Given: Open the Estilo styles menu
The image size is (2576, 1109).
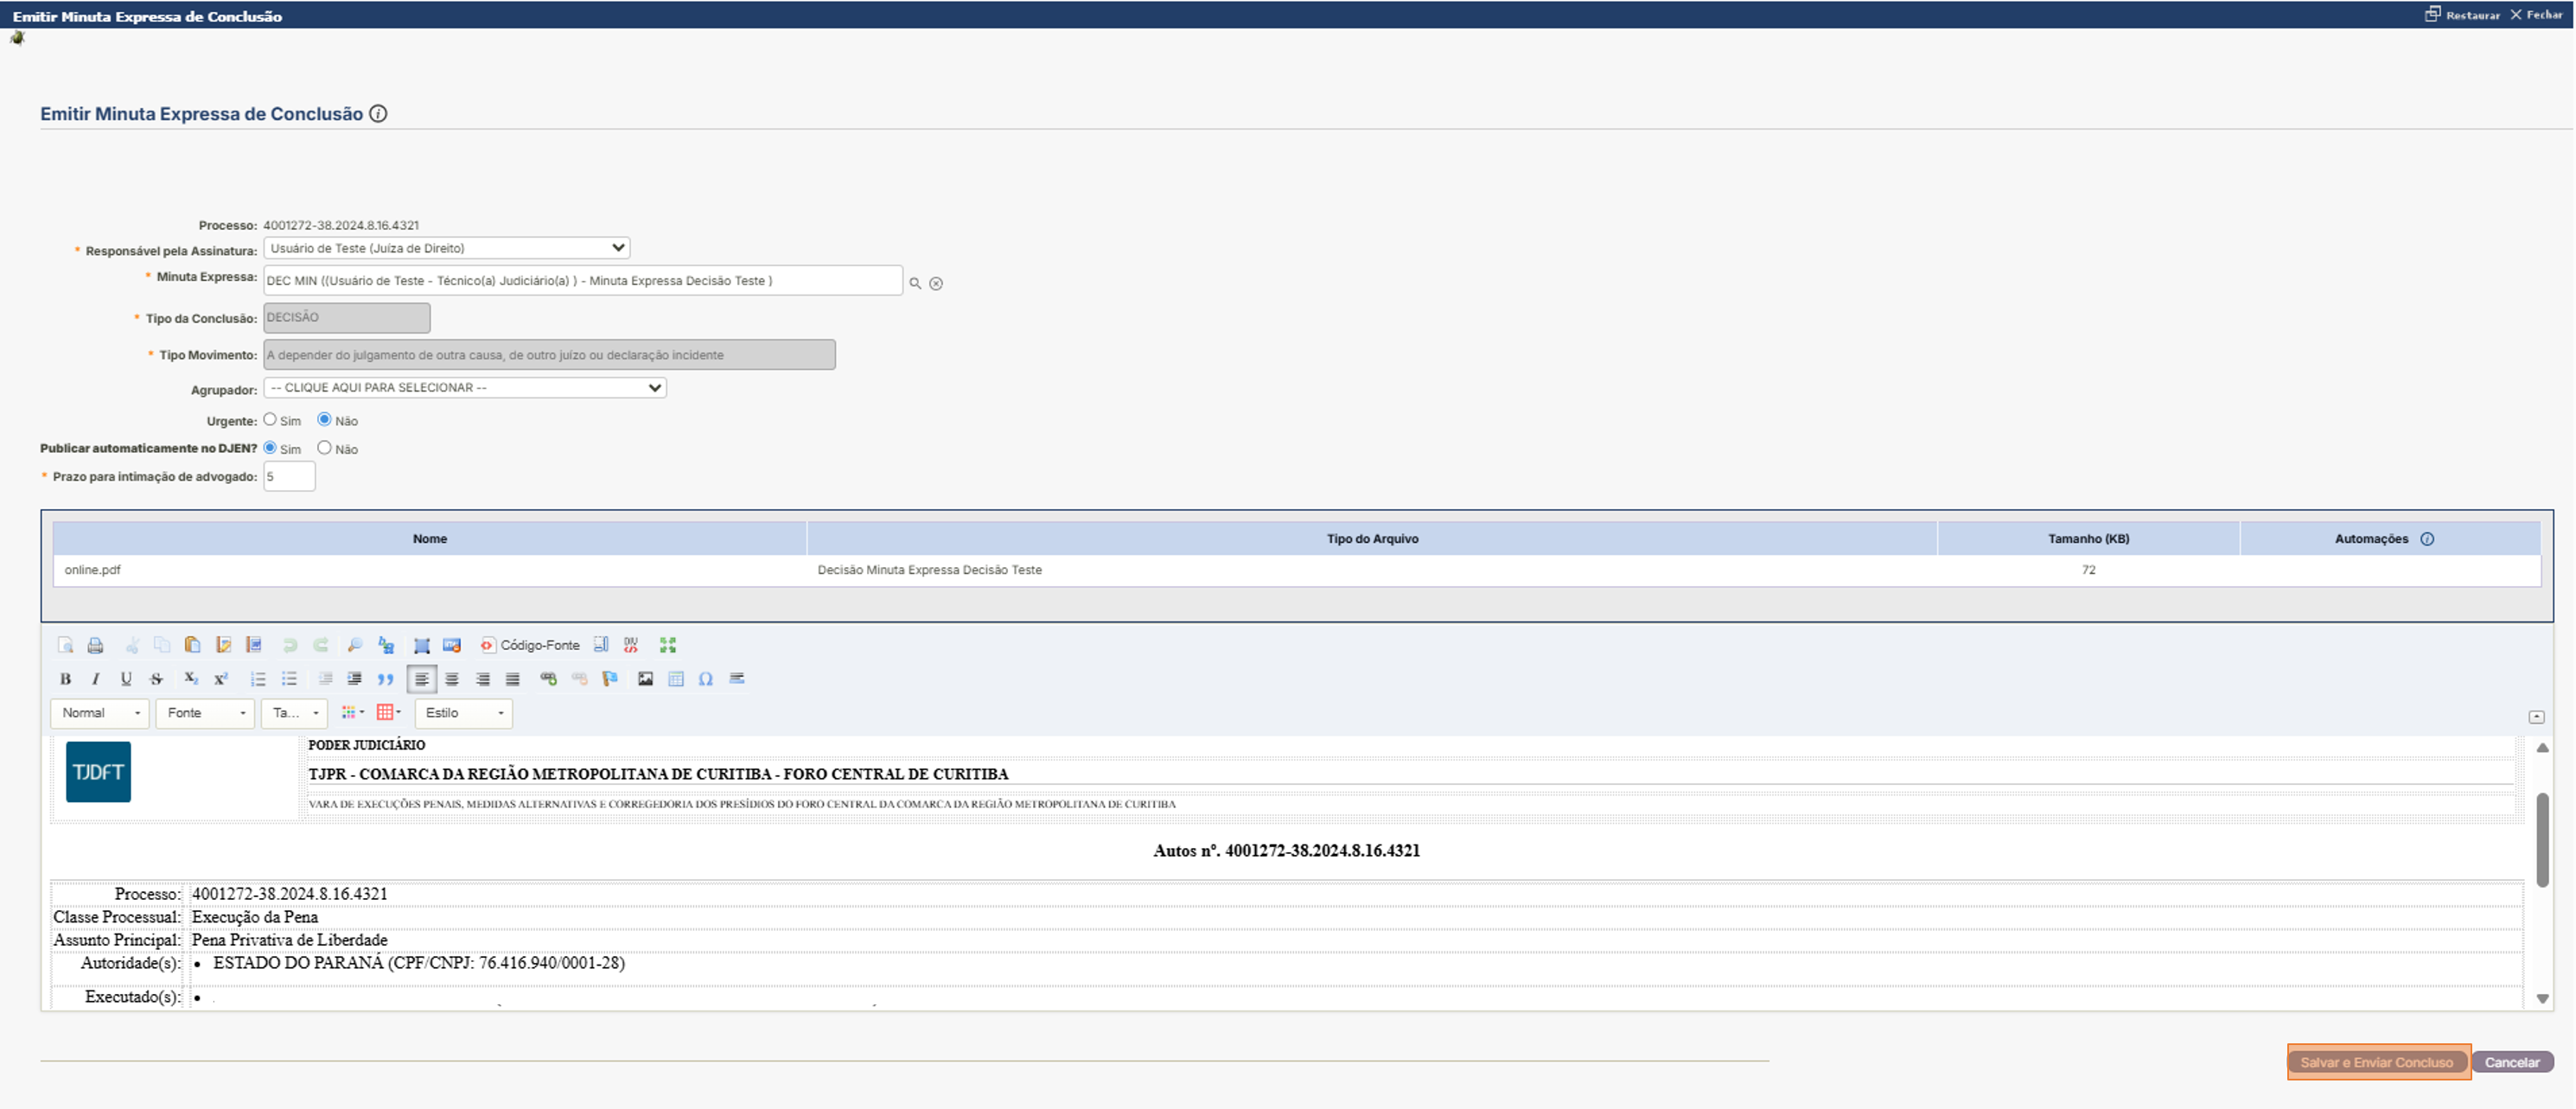Looking at the screenshot, I should pos(464,713).
